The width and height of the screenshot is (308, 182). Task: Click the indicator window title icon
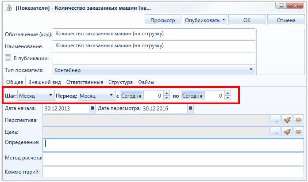point(8,8)
